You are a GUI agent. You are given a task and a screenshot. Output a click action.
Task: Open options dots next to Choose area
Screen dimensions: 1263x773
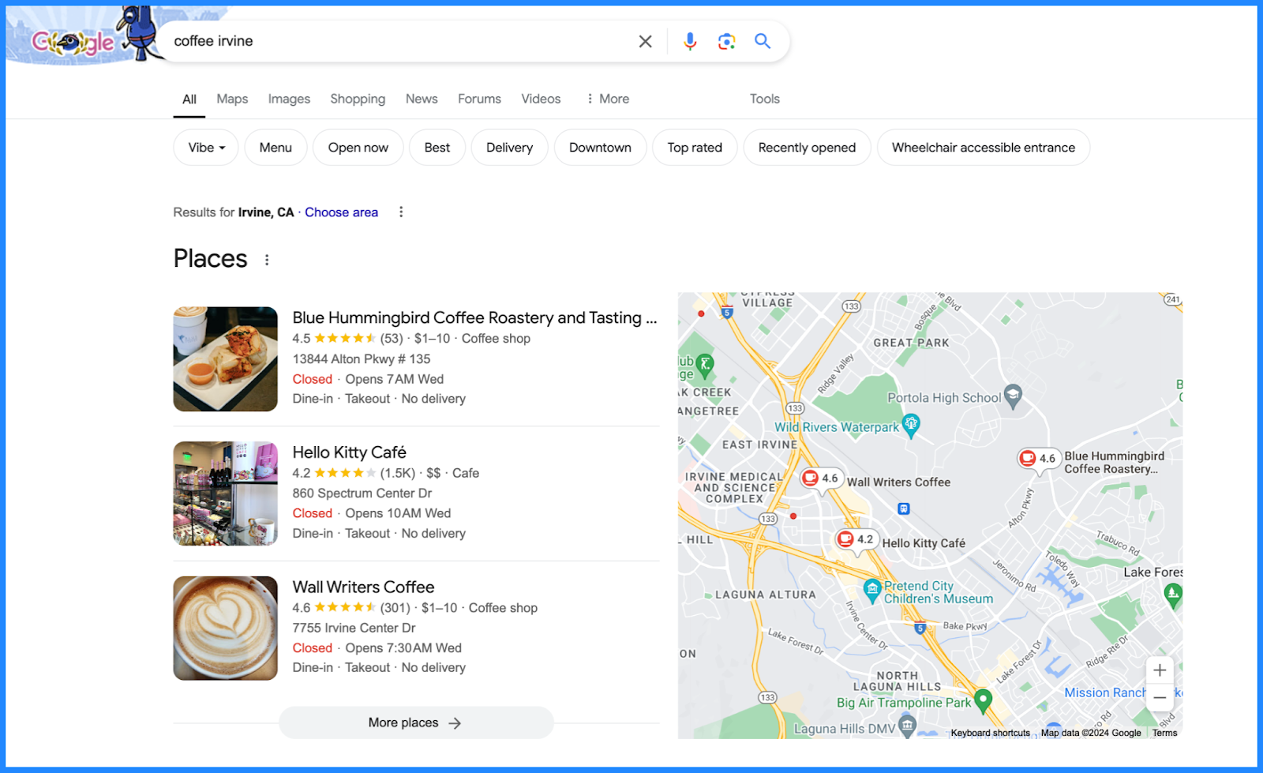(401, 212)
